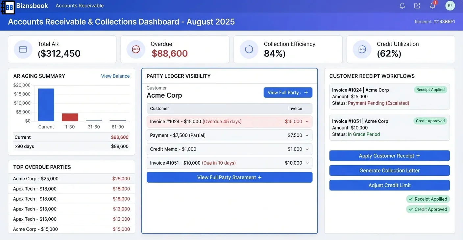
Task: Click Payment Pending (Escalated) status text
Action: [378, 103]
